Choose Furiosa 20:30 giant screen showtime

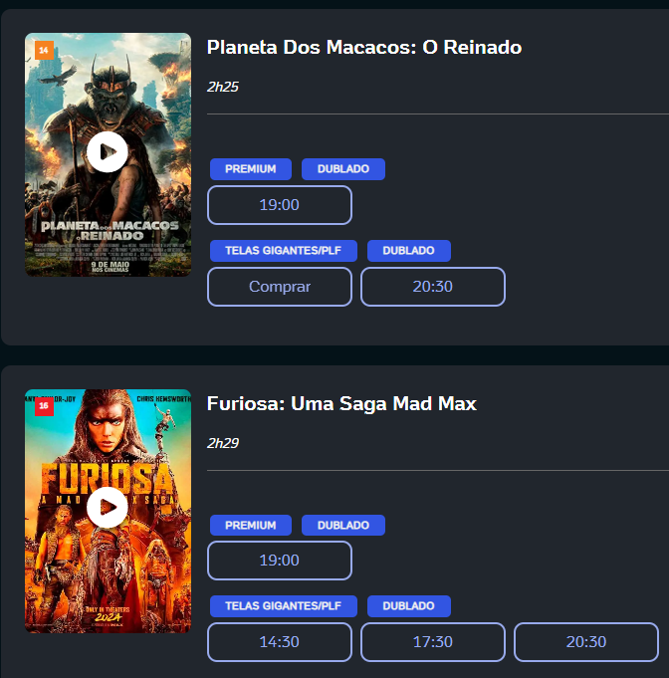585,642
